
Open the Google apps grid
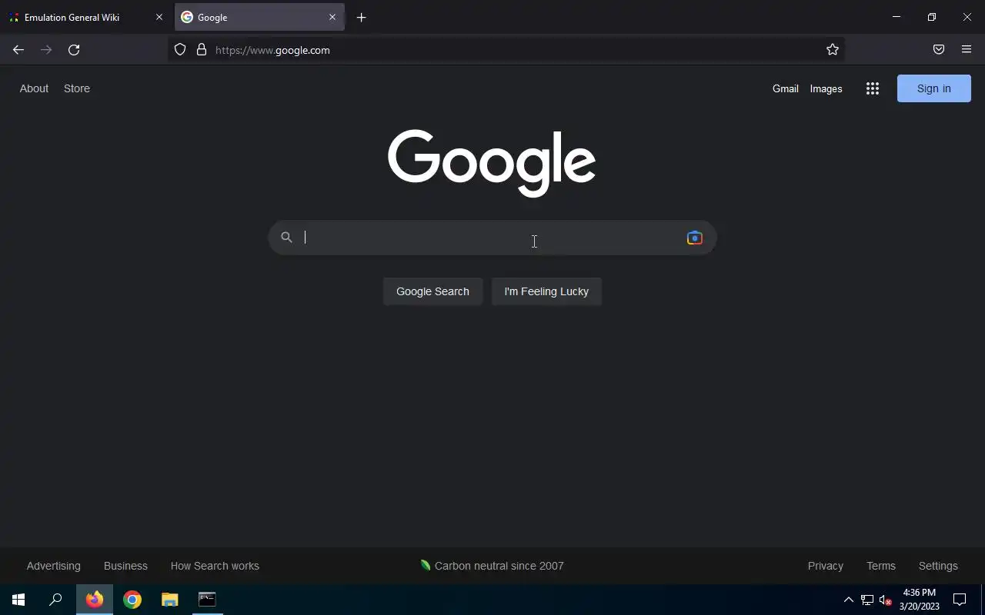pos(872,88)
